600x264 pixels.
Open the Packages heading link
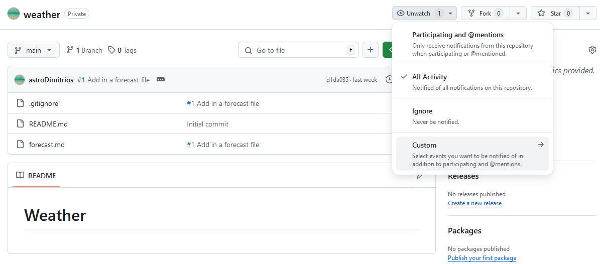coord(464,231)
